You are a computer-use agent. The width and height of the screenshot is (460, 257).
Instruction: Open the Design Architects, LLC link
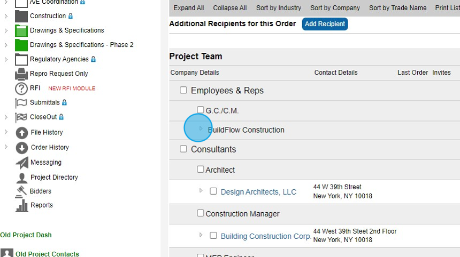point(258,192)
